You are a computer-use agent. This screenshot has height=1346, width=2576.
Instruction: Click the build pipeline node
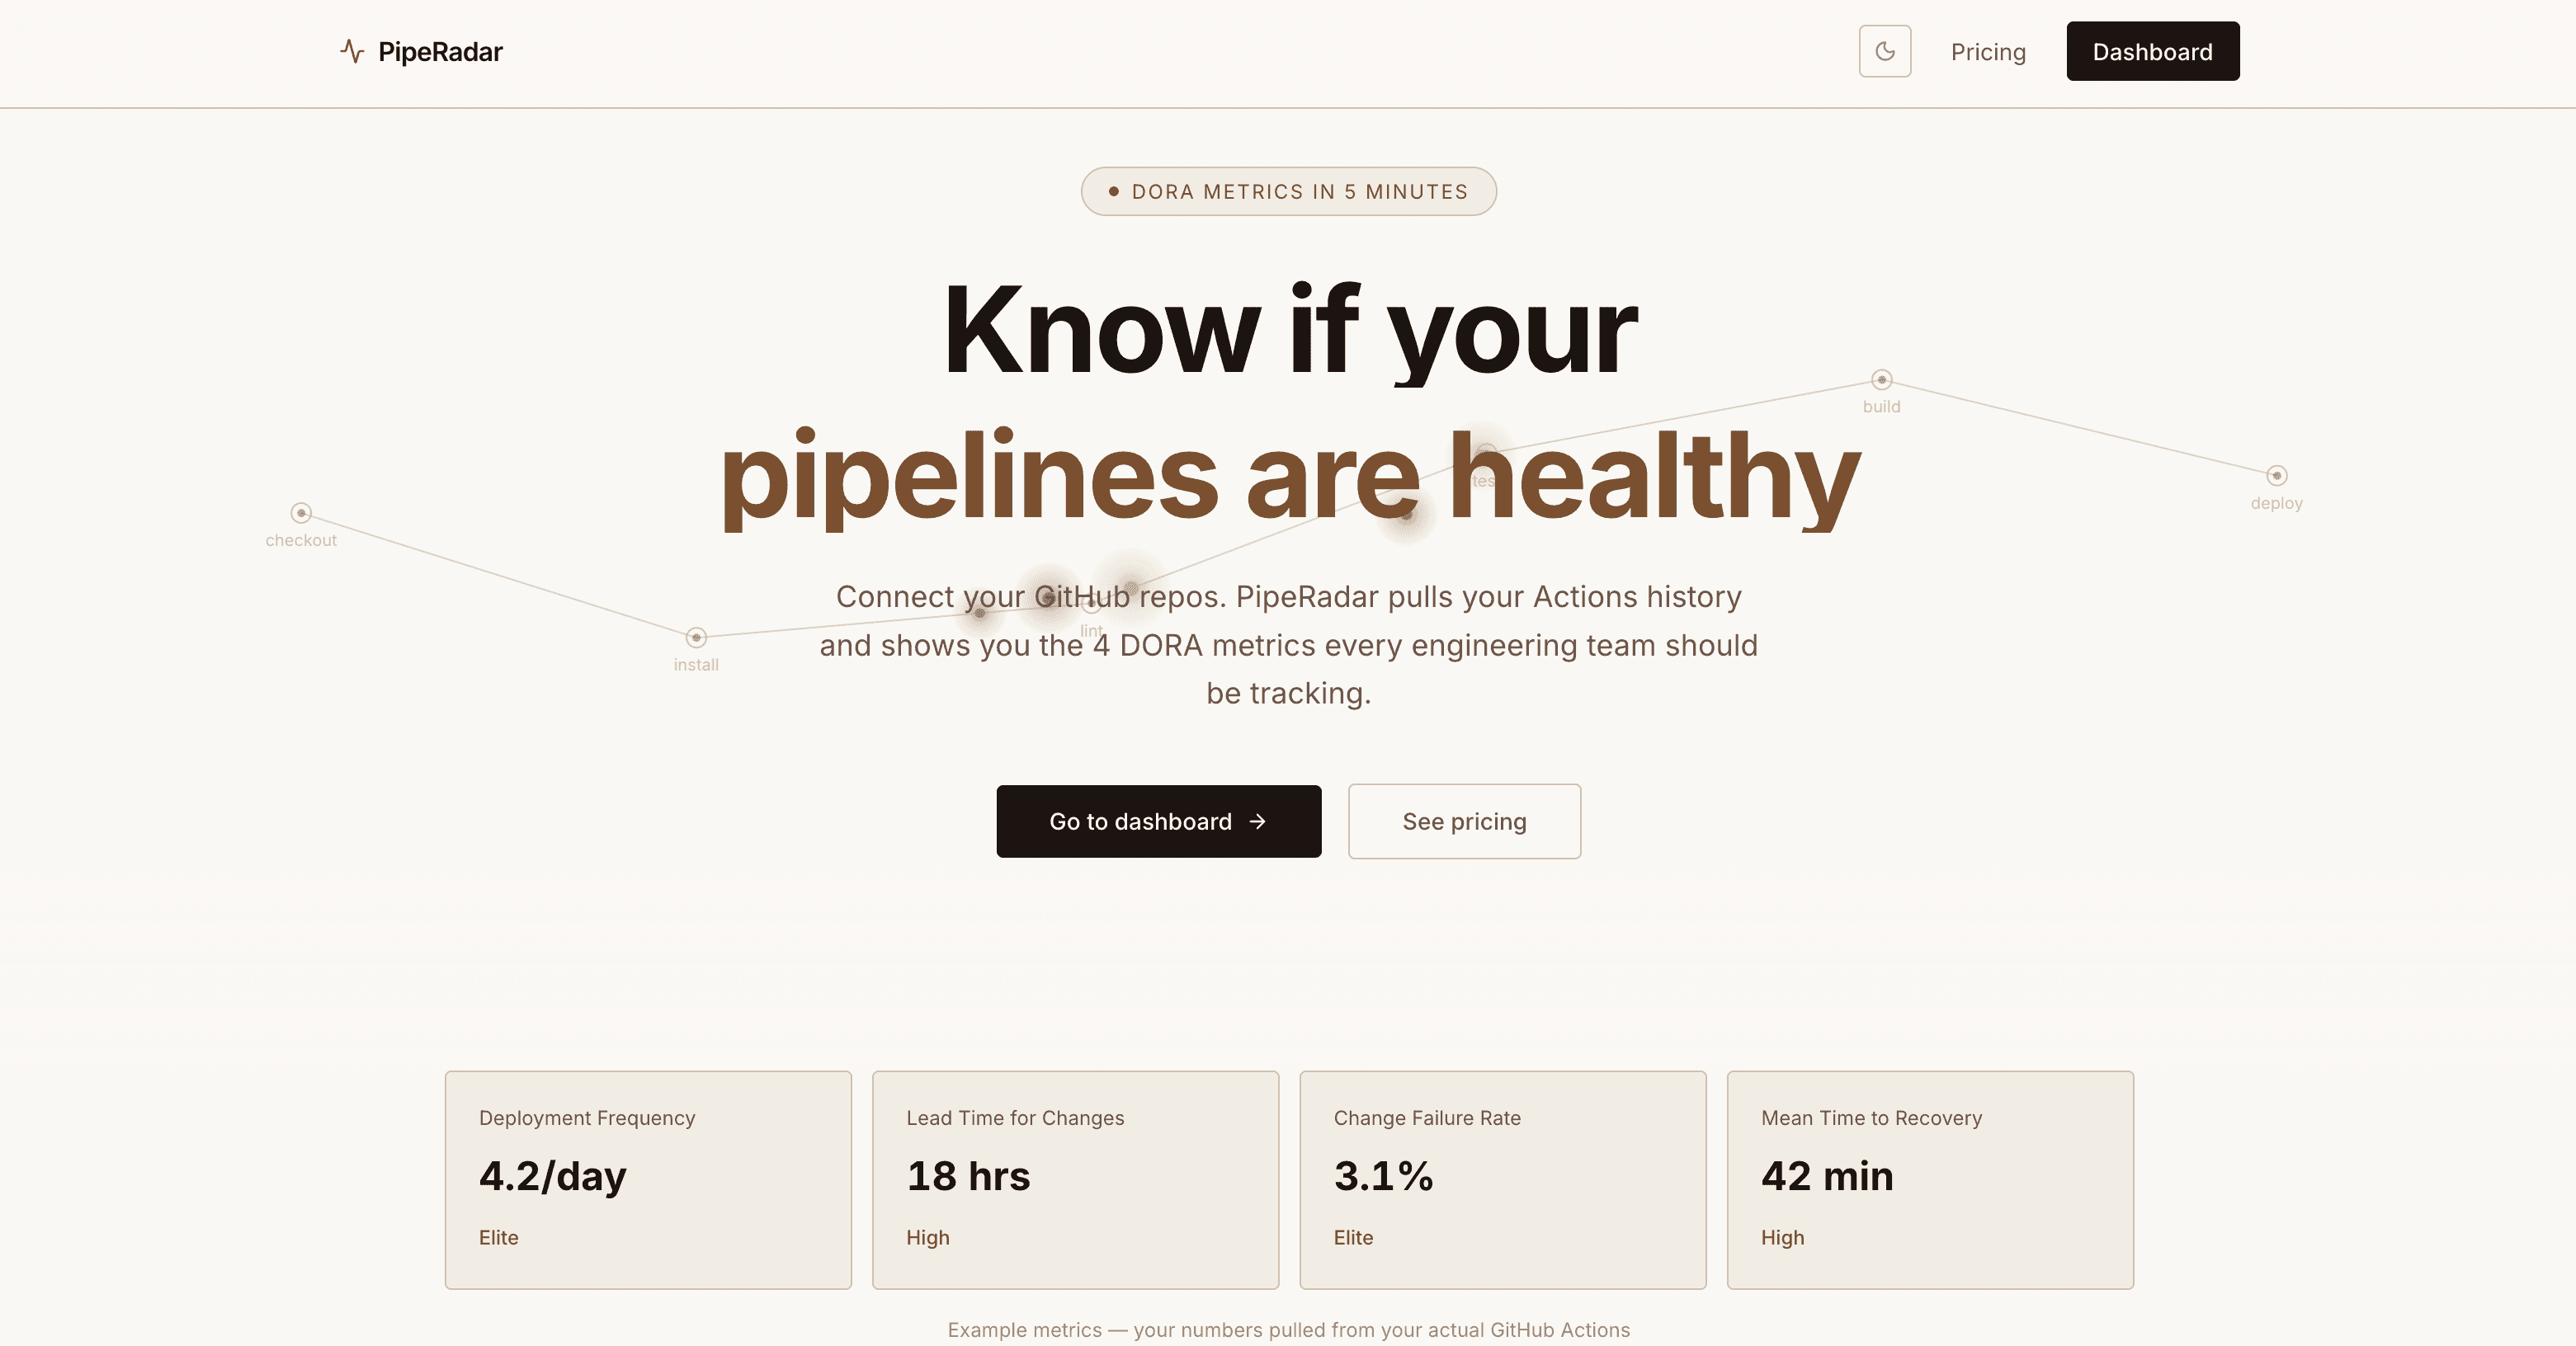1881,379
